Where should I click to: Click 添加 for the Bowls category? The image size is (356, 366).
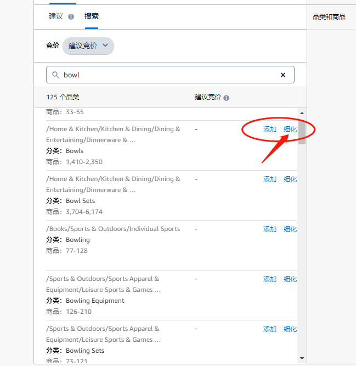(270, 129)
